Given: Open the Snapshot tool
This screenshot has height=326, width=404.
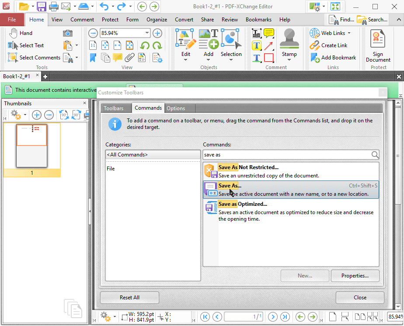Looking at the screenshot, I should point(67,33).
